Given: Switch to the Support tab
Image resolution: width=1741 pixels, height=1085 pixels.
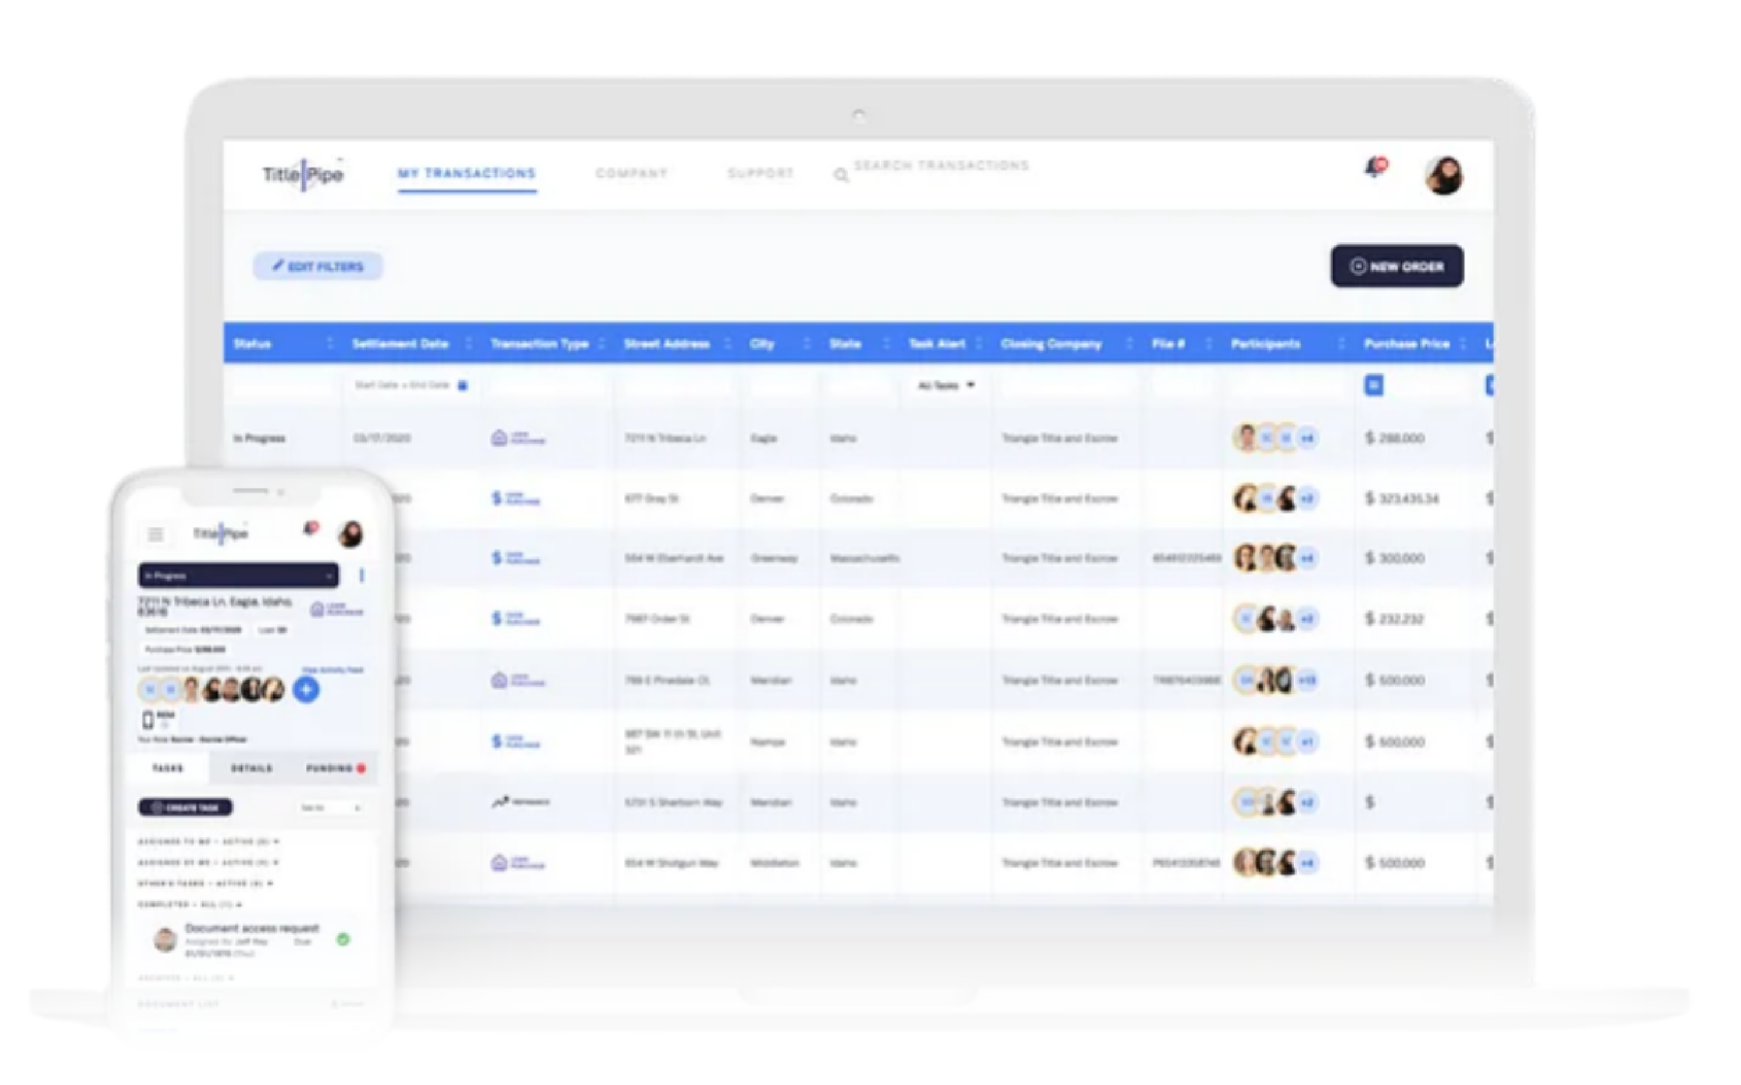Looking at the screenshot, I should (761, 174).
